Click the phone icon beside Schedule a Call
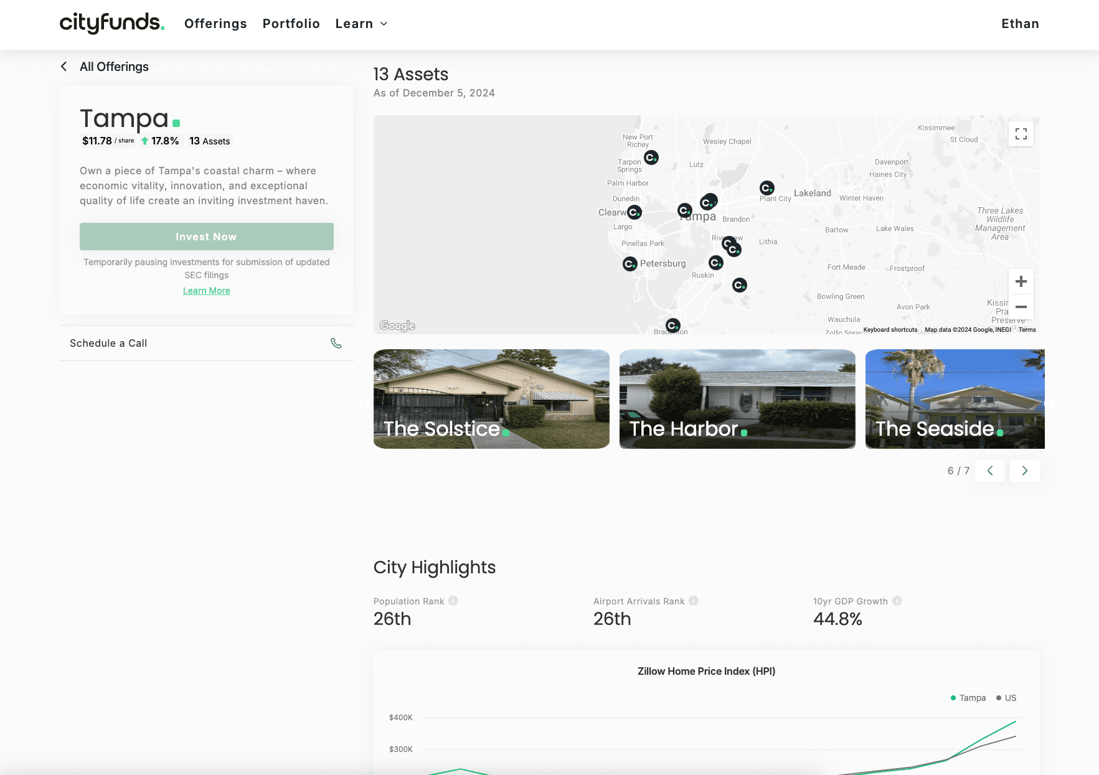The height and width of the screenshot is (775, 1099). pyautogui.click(x=336, y=343)
